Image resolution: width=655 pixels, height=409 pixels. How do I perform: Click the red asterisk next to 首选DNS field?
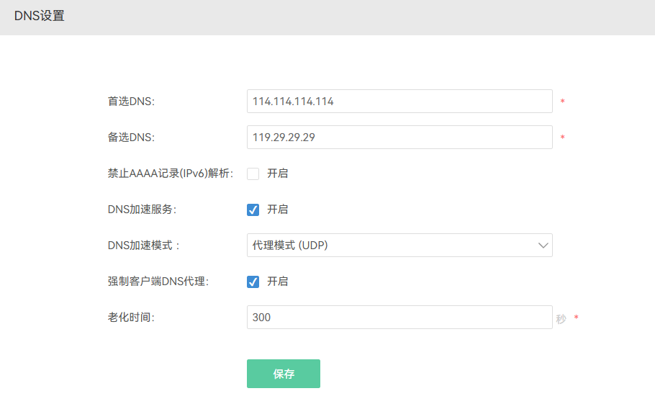(563, 101)
